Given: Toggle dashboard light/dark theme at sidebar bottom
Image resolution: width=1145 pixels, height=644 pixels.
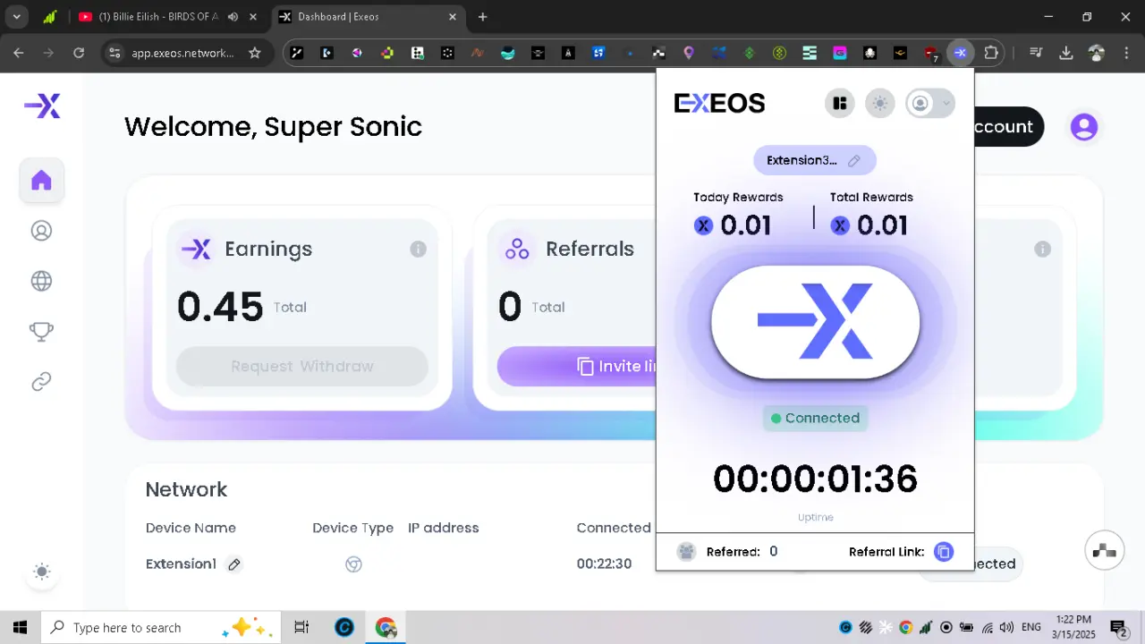Looking at the screenshot, I should click(x=41, y=572).
